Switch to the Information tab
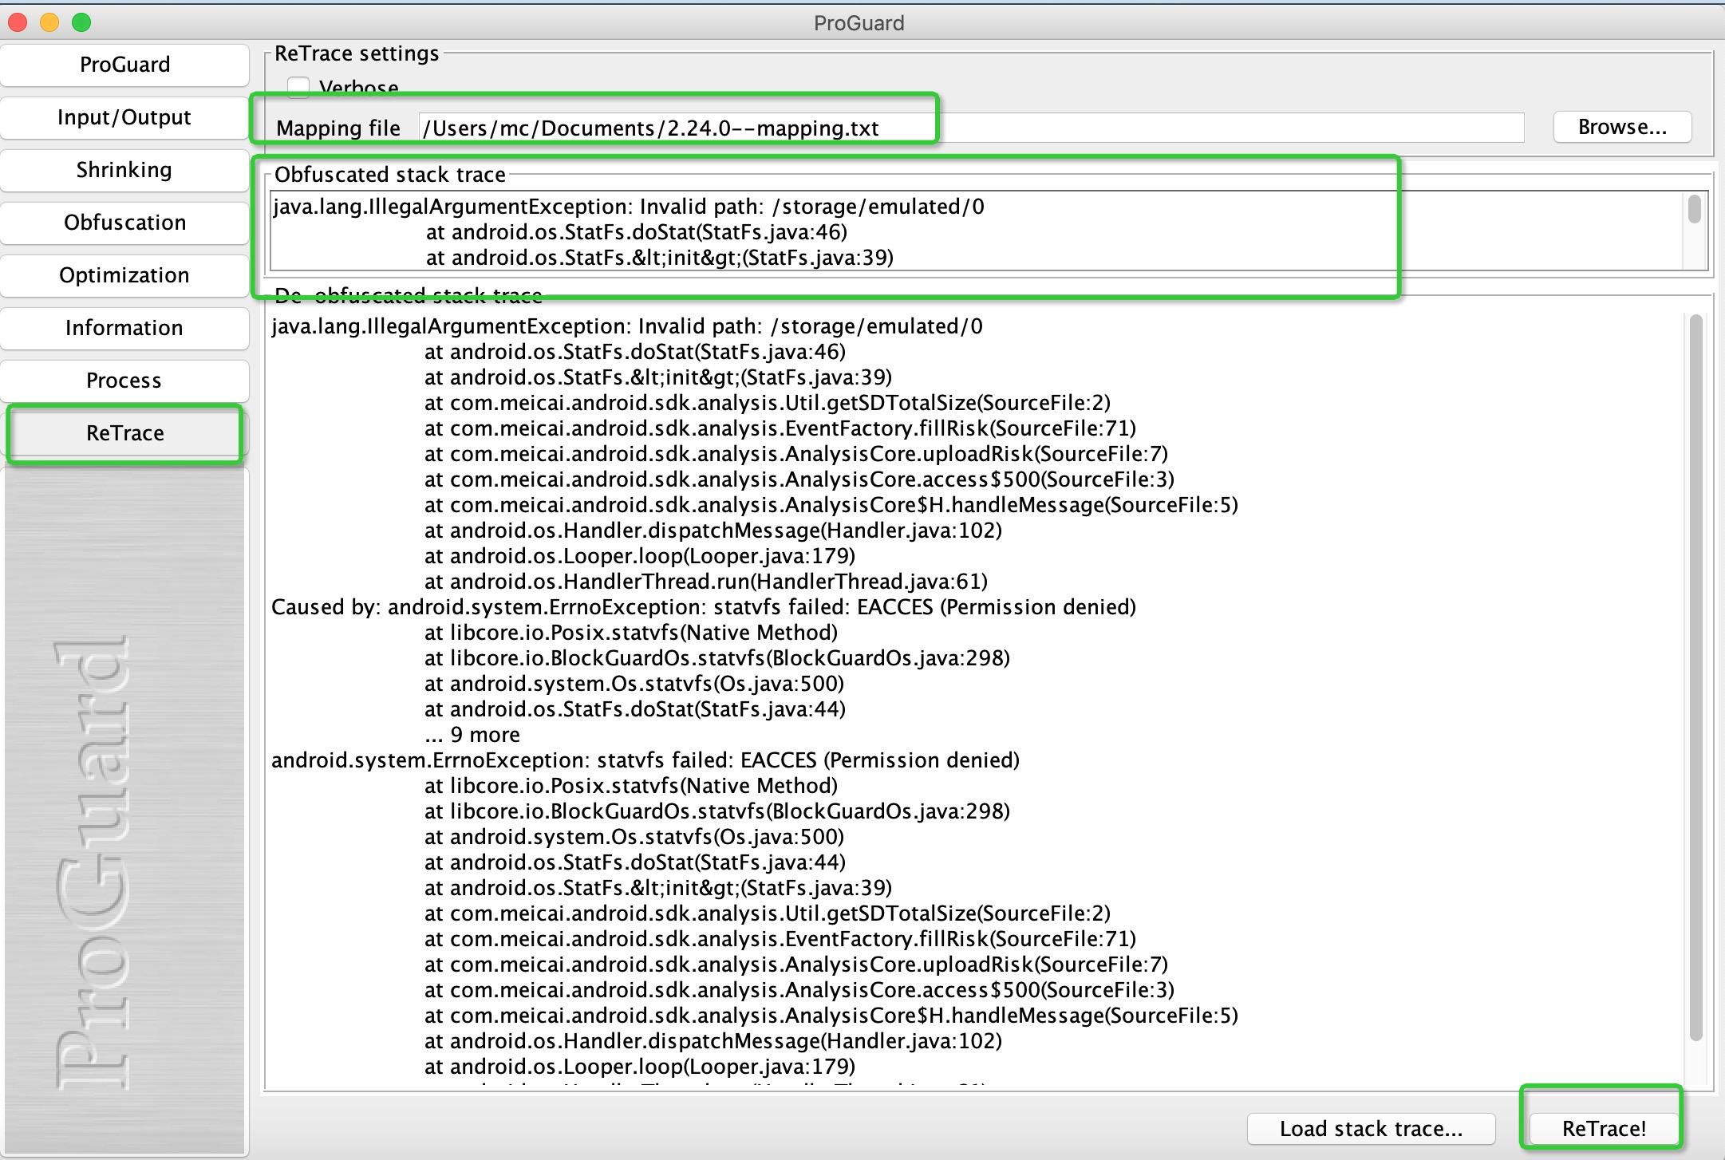 click(124, 328)
